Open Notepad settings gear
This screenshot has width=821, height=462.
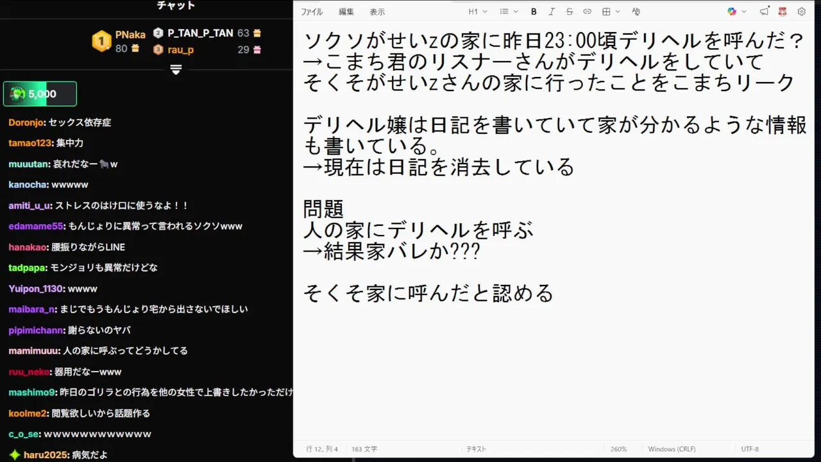tap(801, 12)
